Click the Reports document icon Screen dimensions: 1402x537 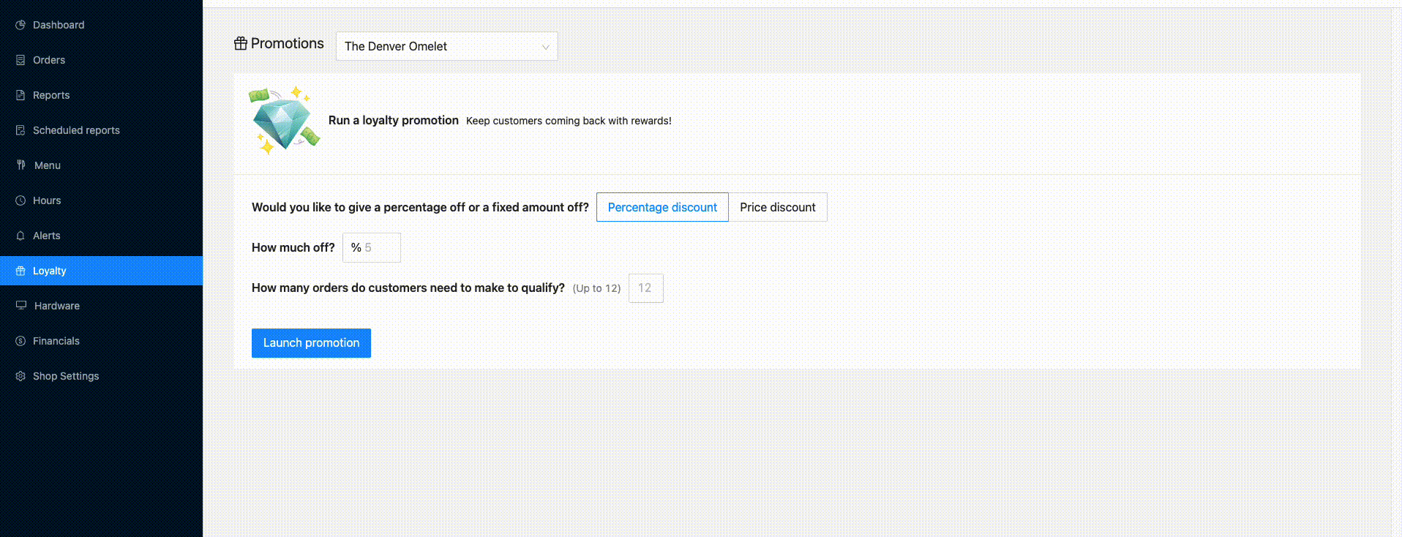pos(20,95)
